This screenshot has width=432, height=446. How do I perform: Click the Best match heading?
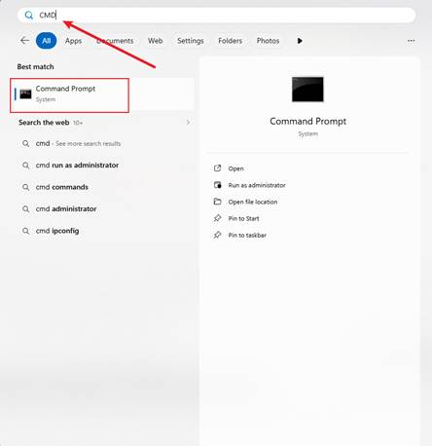(35, 66)
